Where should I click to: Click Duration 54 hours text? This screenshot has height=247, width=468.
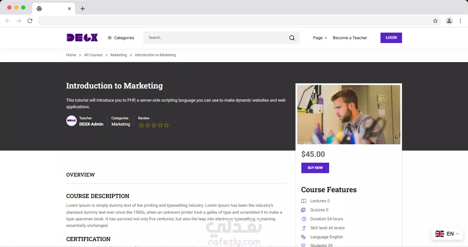click(327, 219)
